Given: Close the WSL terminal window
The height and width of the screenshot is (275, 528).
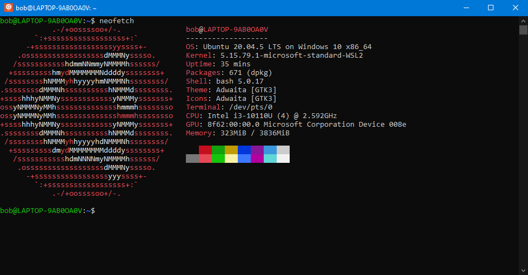Looking at the screenshot, I should [515, 8].
